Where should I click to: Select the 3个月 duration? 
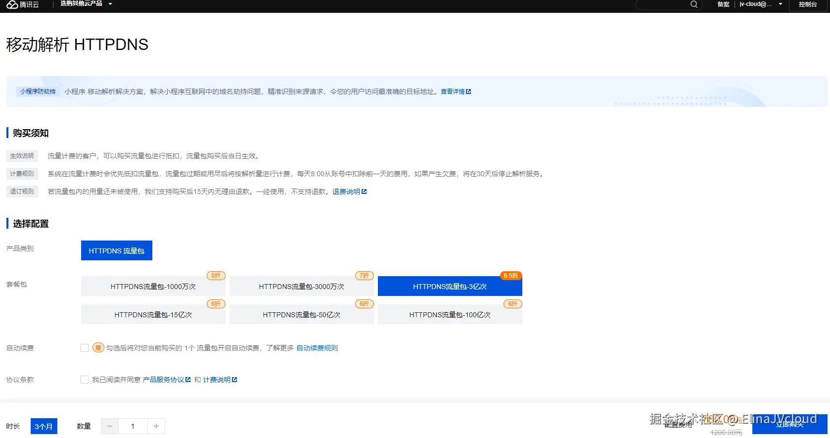coord(44,426)
